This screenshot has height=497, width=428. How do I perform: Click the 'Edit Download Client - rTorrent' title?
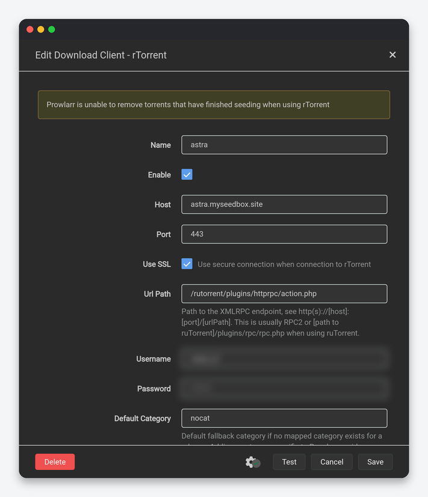[101, 55]
